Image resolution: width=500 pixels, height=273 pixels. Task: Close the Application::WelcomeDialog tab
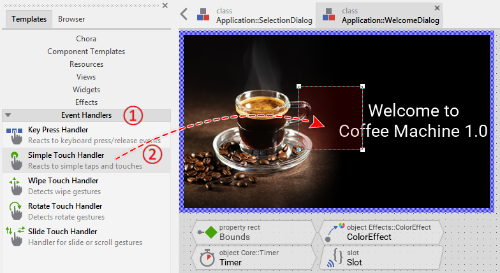[437, 8]
